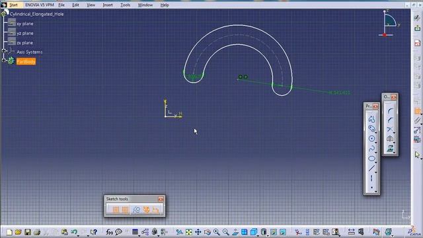
Task: Open the Mirror tool dropdown arrow
Action: coord(394,143)
